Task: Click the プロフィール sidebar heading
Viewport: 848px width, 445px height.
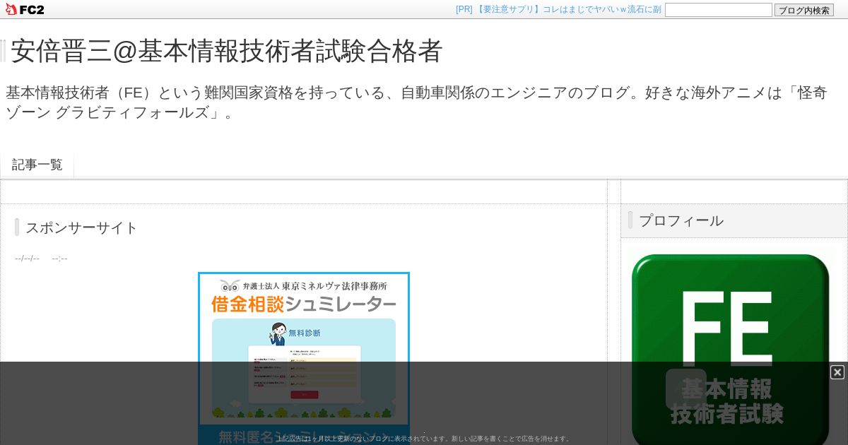Action: [x=681, y=220]
